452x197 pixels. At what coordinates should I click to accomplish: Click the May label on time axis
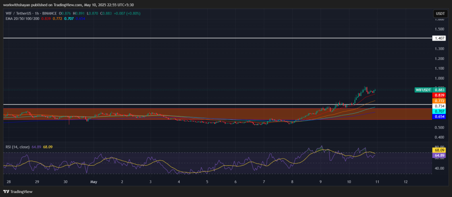click(x=94, y=181)
